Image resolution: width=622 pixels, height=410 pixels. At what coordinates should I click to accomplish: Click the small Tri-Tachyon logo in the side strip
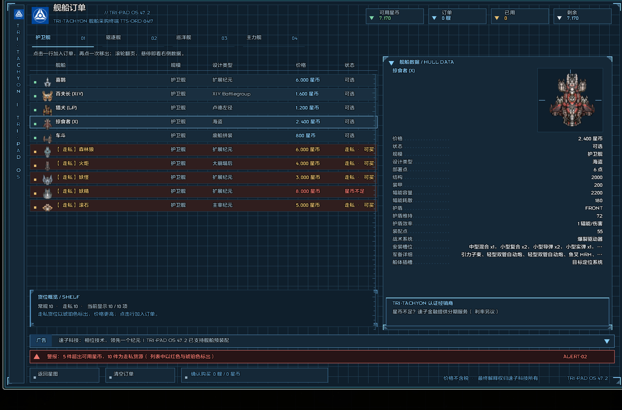point(19,15)
